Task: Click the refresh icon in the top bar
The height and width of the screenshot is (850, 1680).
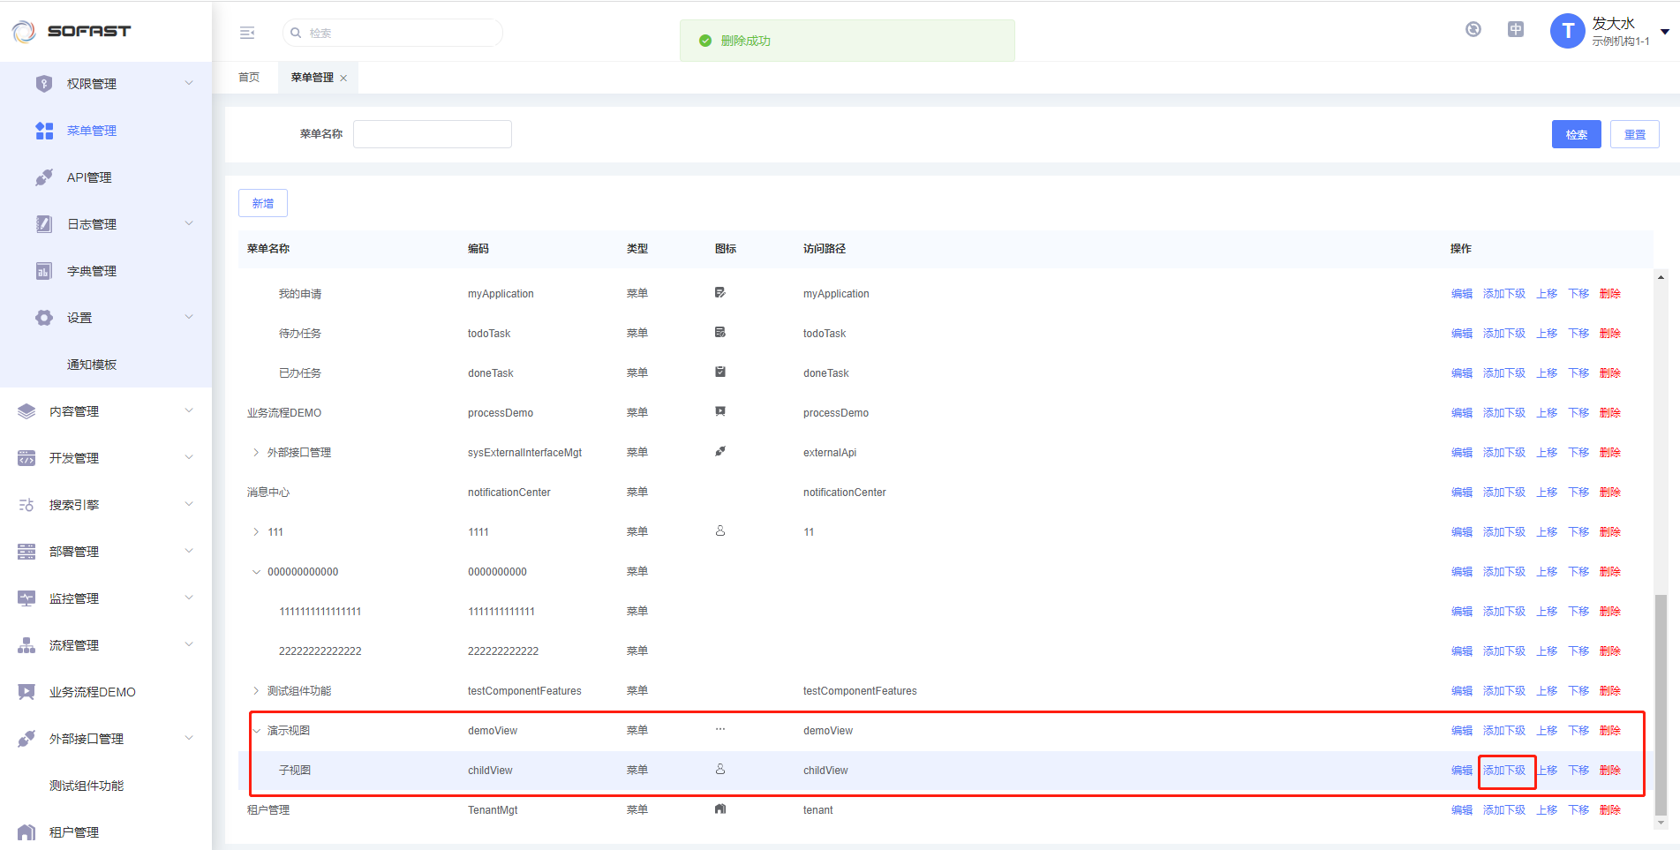Action: [1473, 29]
